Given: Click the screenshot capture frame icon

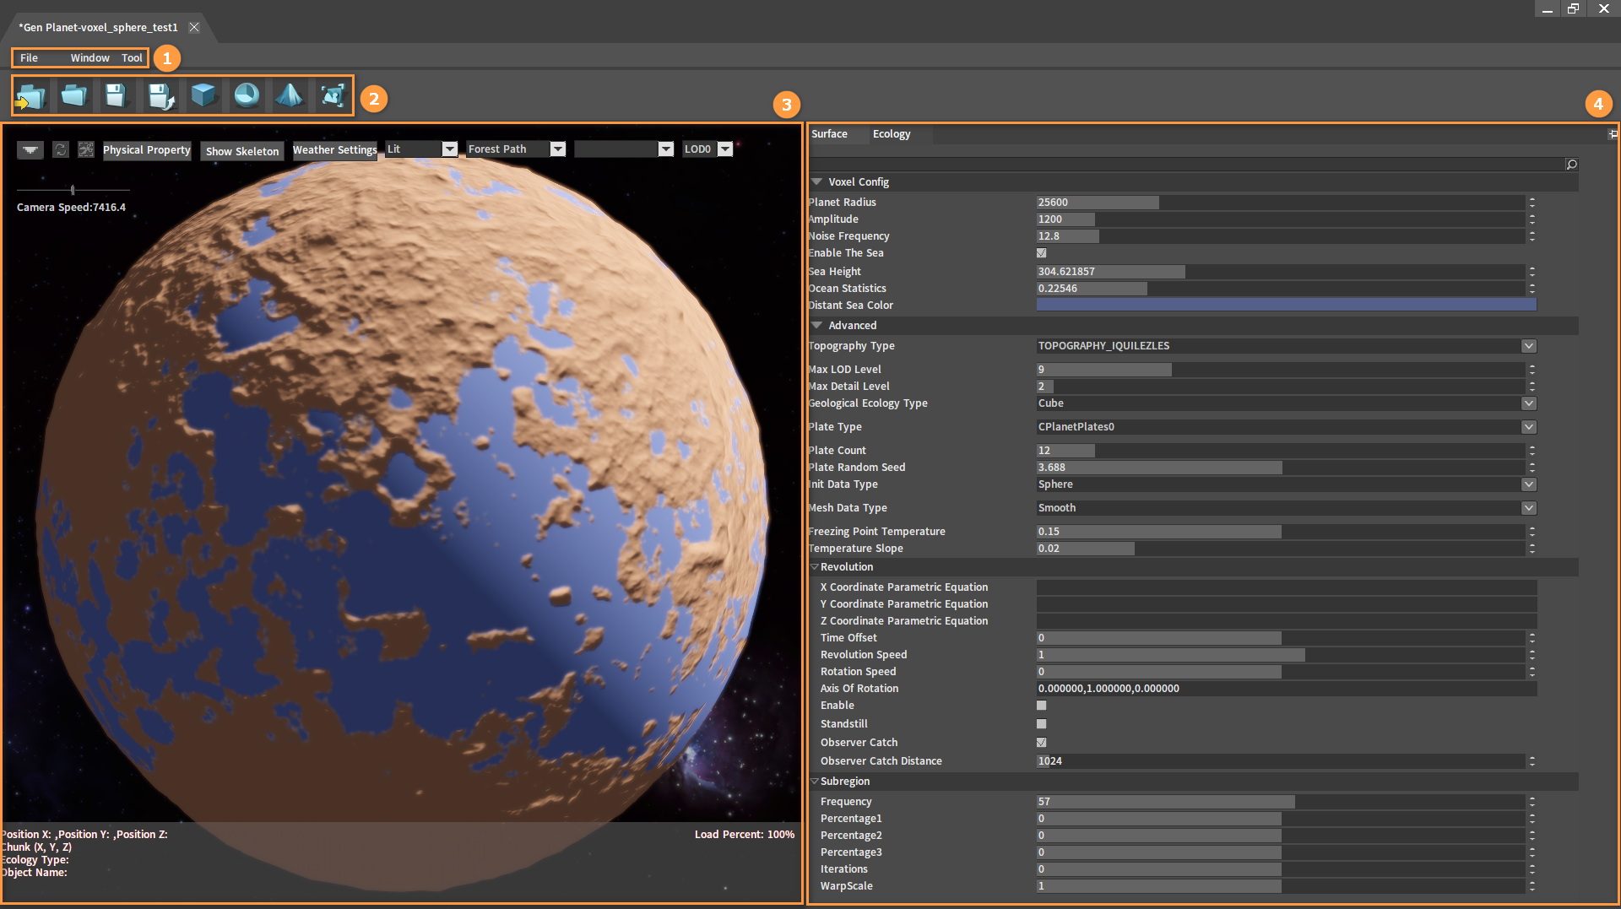Looking at the screenshot, I should pos(333,95).
